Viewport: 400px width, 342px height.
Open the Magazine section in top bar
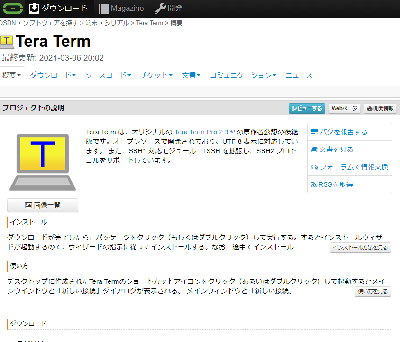coord(121,9)
